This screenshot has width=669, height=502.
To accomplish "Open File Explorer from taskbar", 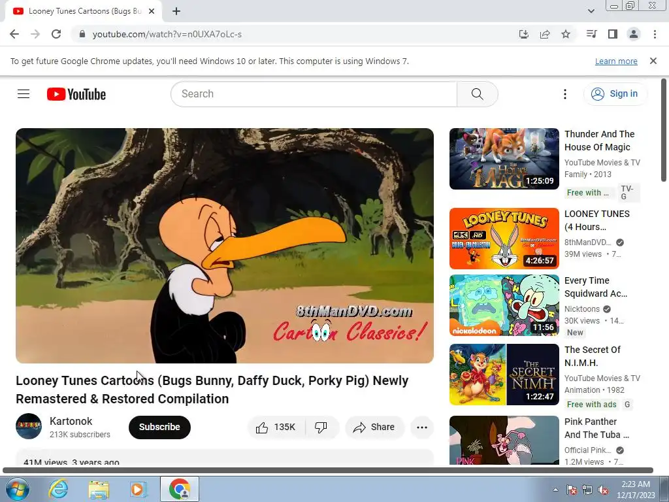I will click(x=99, y=489).
